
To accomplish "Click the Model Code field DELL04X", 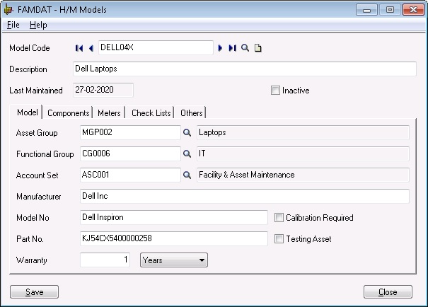I will tap(156, 48).
